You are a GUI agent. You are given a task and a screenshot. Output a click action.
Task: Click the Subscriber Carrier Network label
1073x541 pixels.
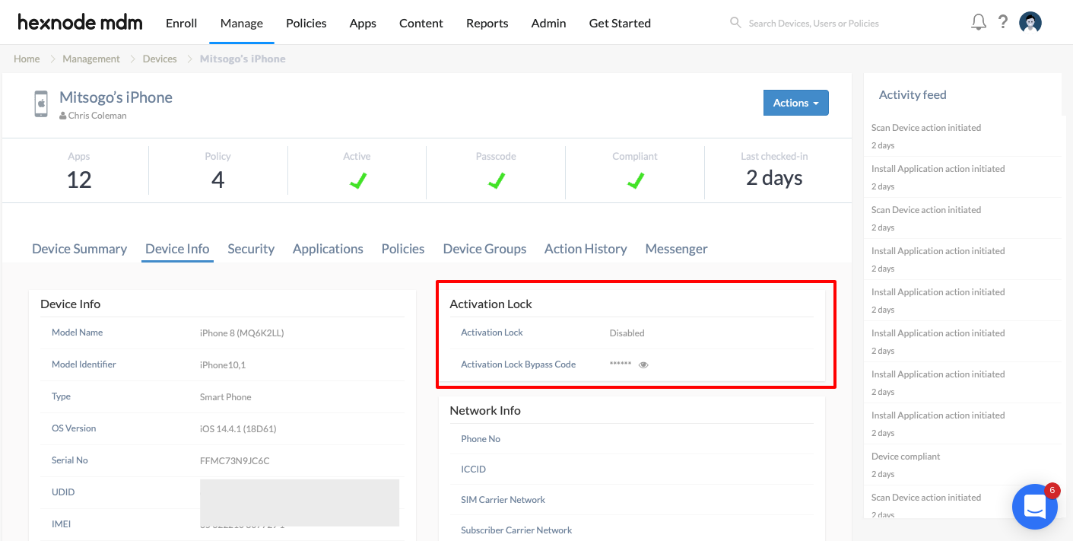[516, 530]
